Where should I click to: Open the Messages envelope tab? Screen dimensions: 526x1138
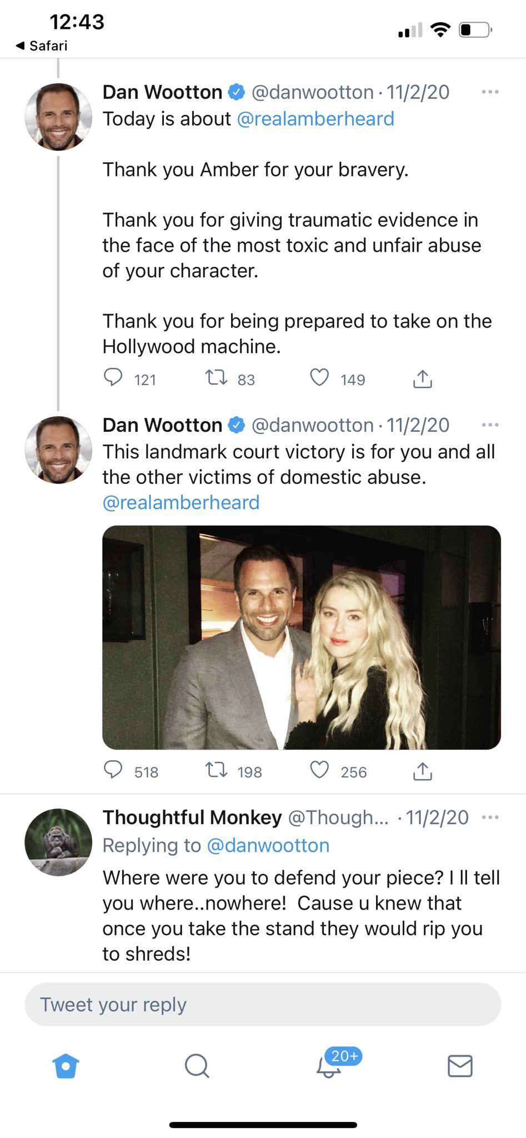(x=460, y=1066)
